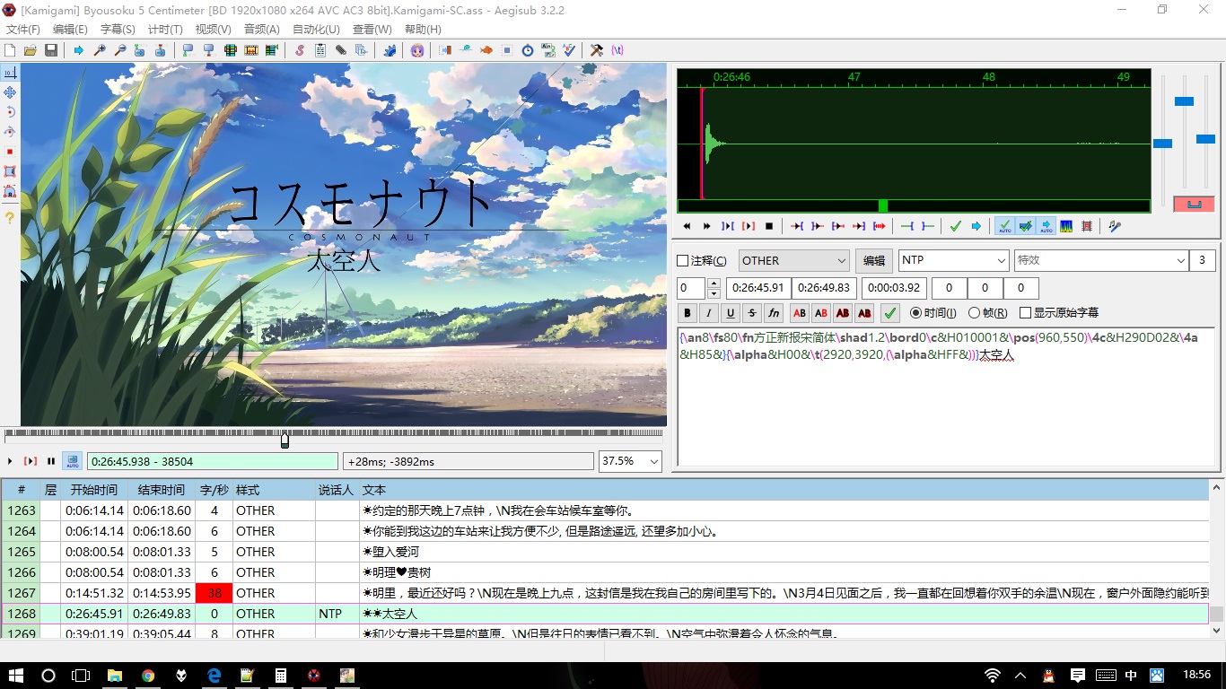Image resolution: width=1226 pixels, height=689 pixels.
Task: Go to previous line in audio
Action: tap(687, 226)
